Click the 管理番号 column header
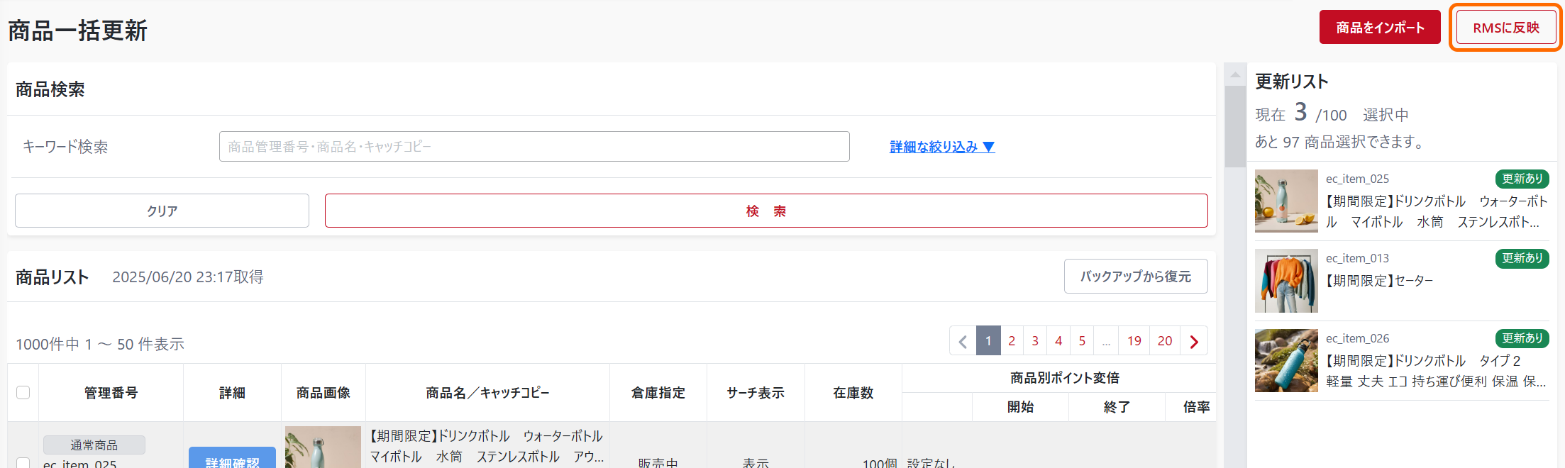This screenshot has height=468, width=1565. [111, 393]
